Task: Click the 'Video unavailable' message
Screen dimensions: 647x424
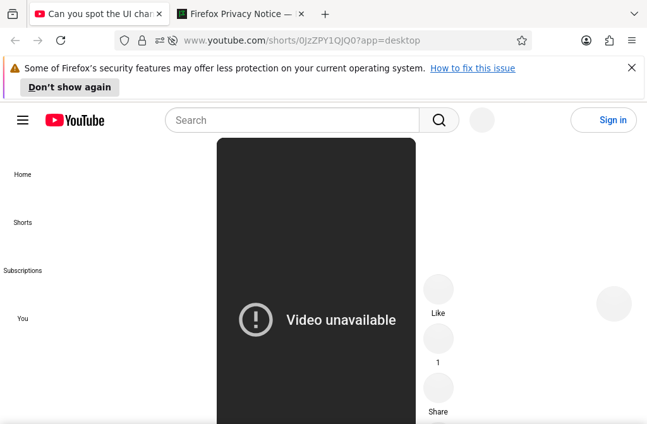Action: (x=341, y=320)
